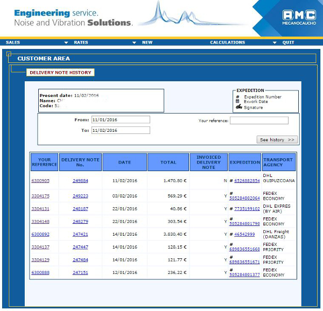Open your reference 3304131
The height and width of the screenshot is (311, 323).
(40, 209)
